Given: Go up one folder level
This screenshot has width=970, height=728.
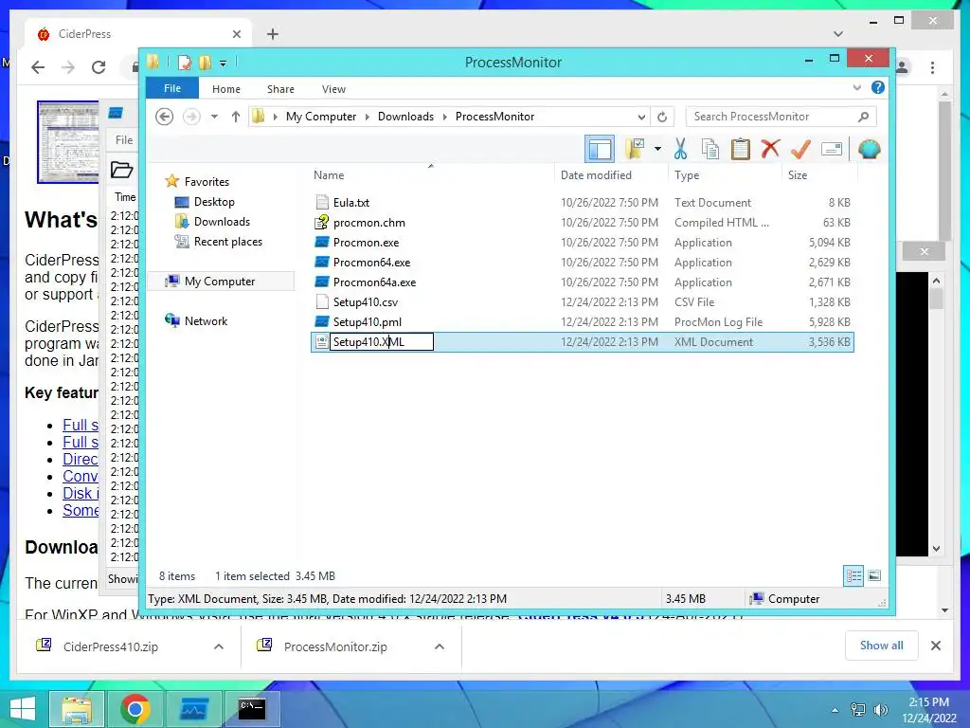Looking at the screenshot, I should point(235,117).
